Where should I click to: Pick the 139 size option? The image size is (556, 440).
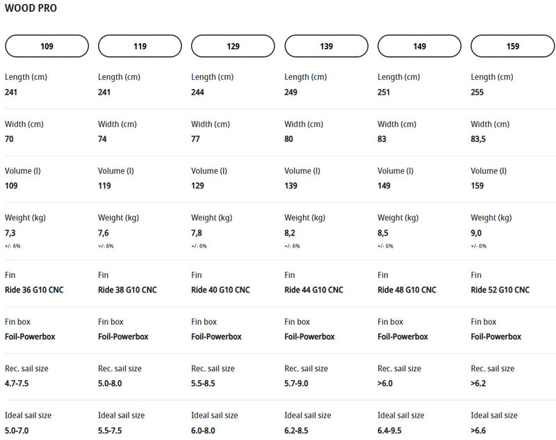click(x=326, y=47)
